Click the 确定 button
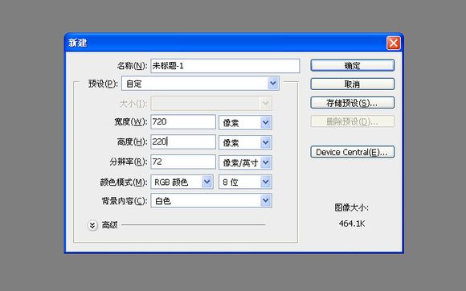Viewport: 466px width, 291px height. 353,65
